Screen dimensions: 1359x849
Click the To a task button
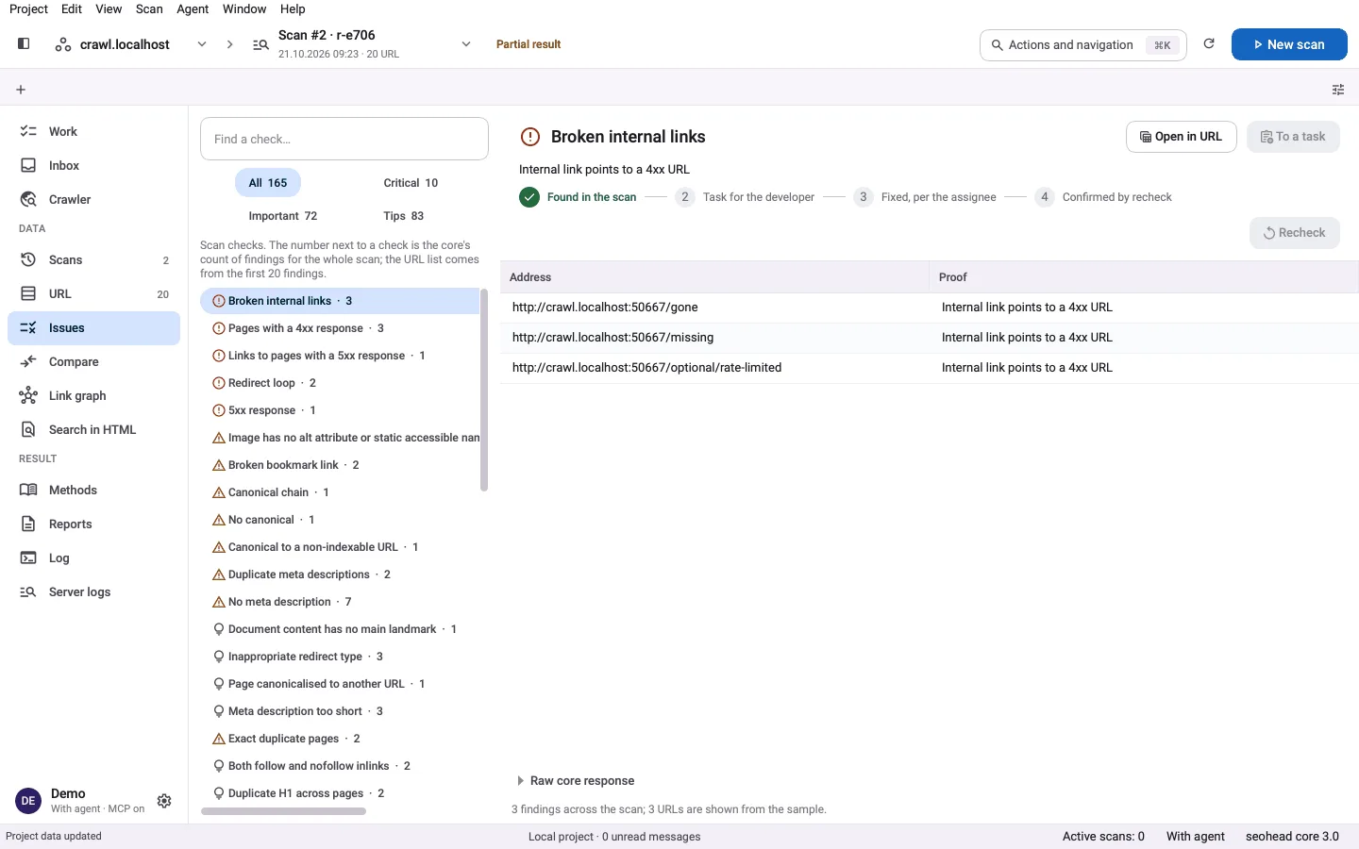point(1293,137)
